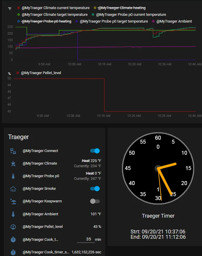Turn off the MyTraeger Connect switch
This screenshot has height=256, width=202.
click(x=95, y=151)
